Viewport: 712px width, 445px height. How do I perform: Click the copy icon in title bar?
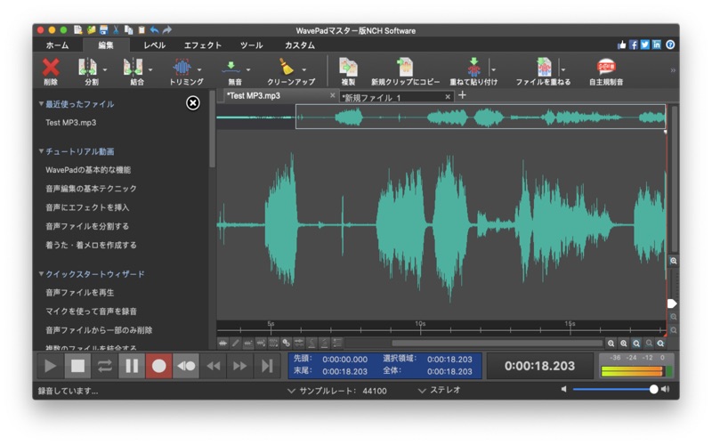[129, 30]
